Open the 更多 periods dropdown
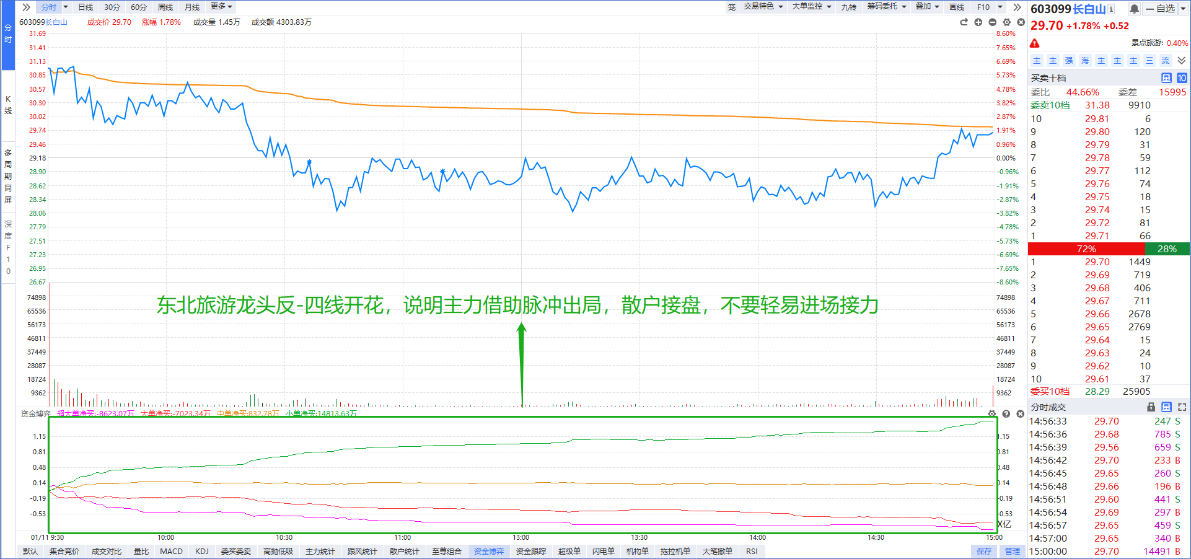 click(221, 7)
